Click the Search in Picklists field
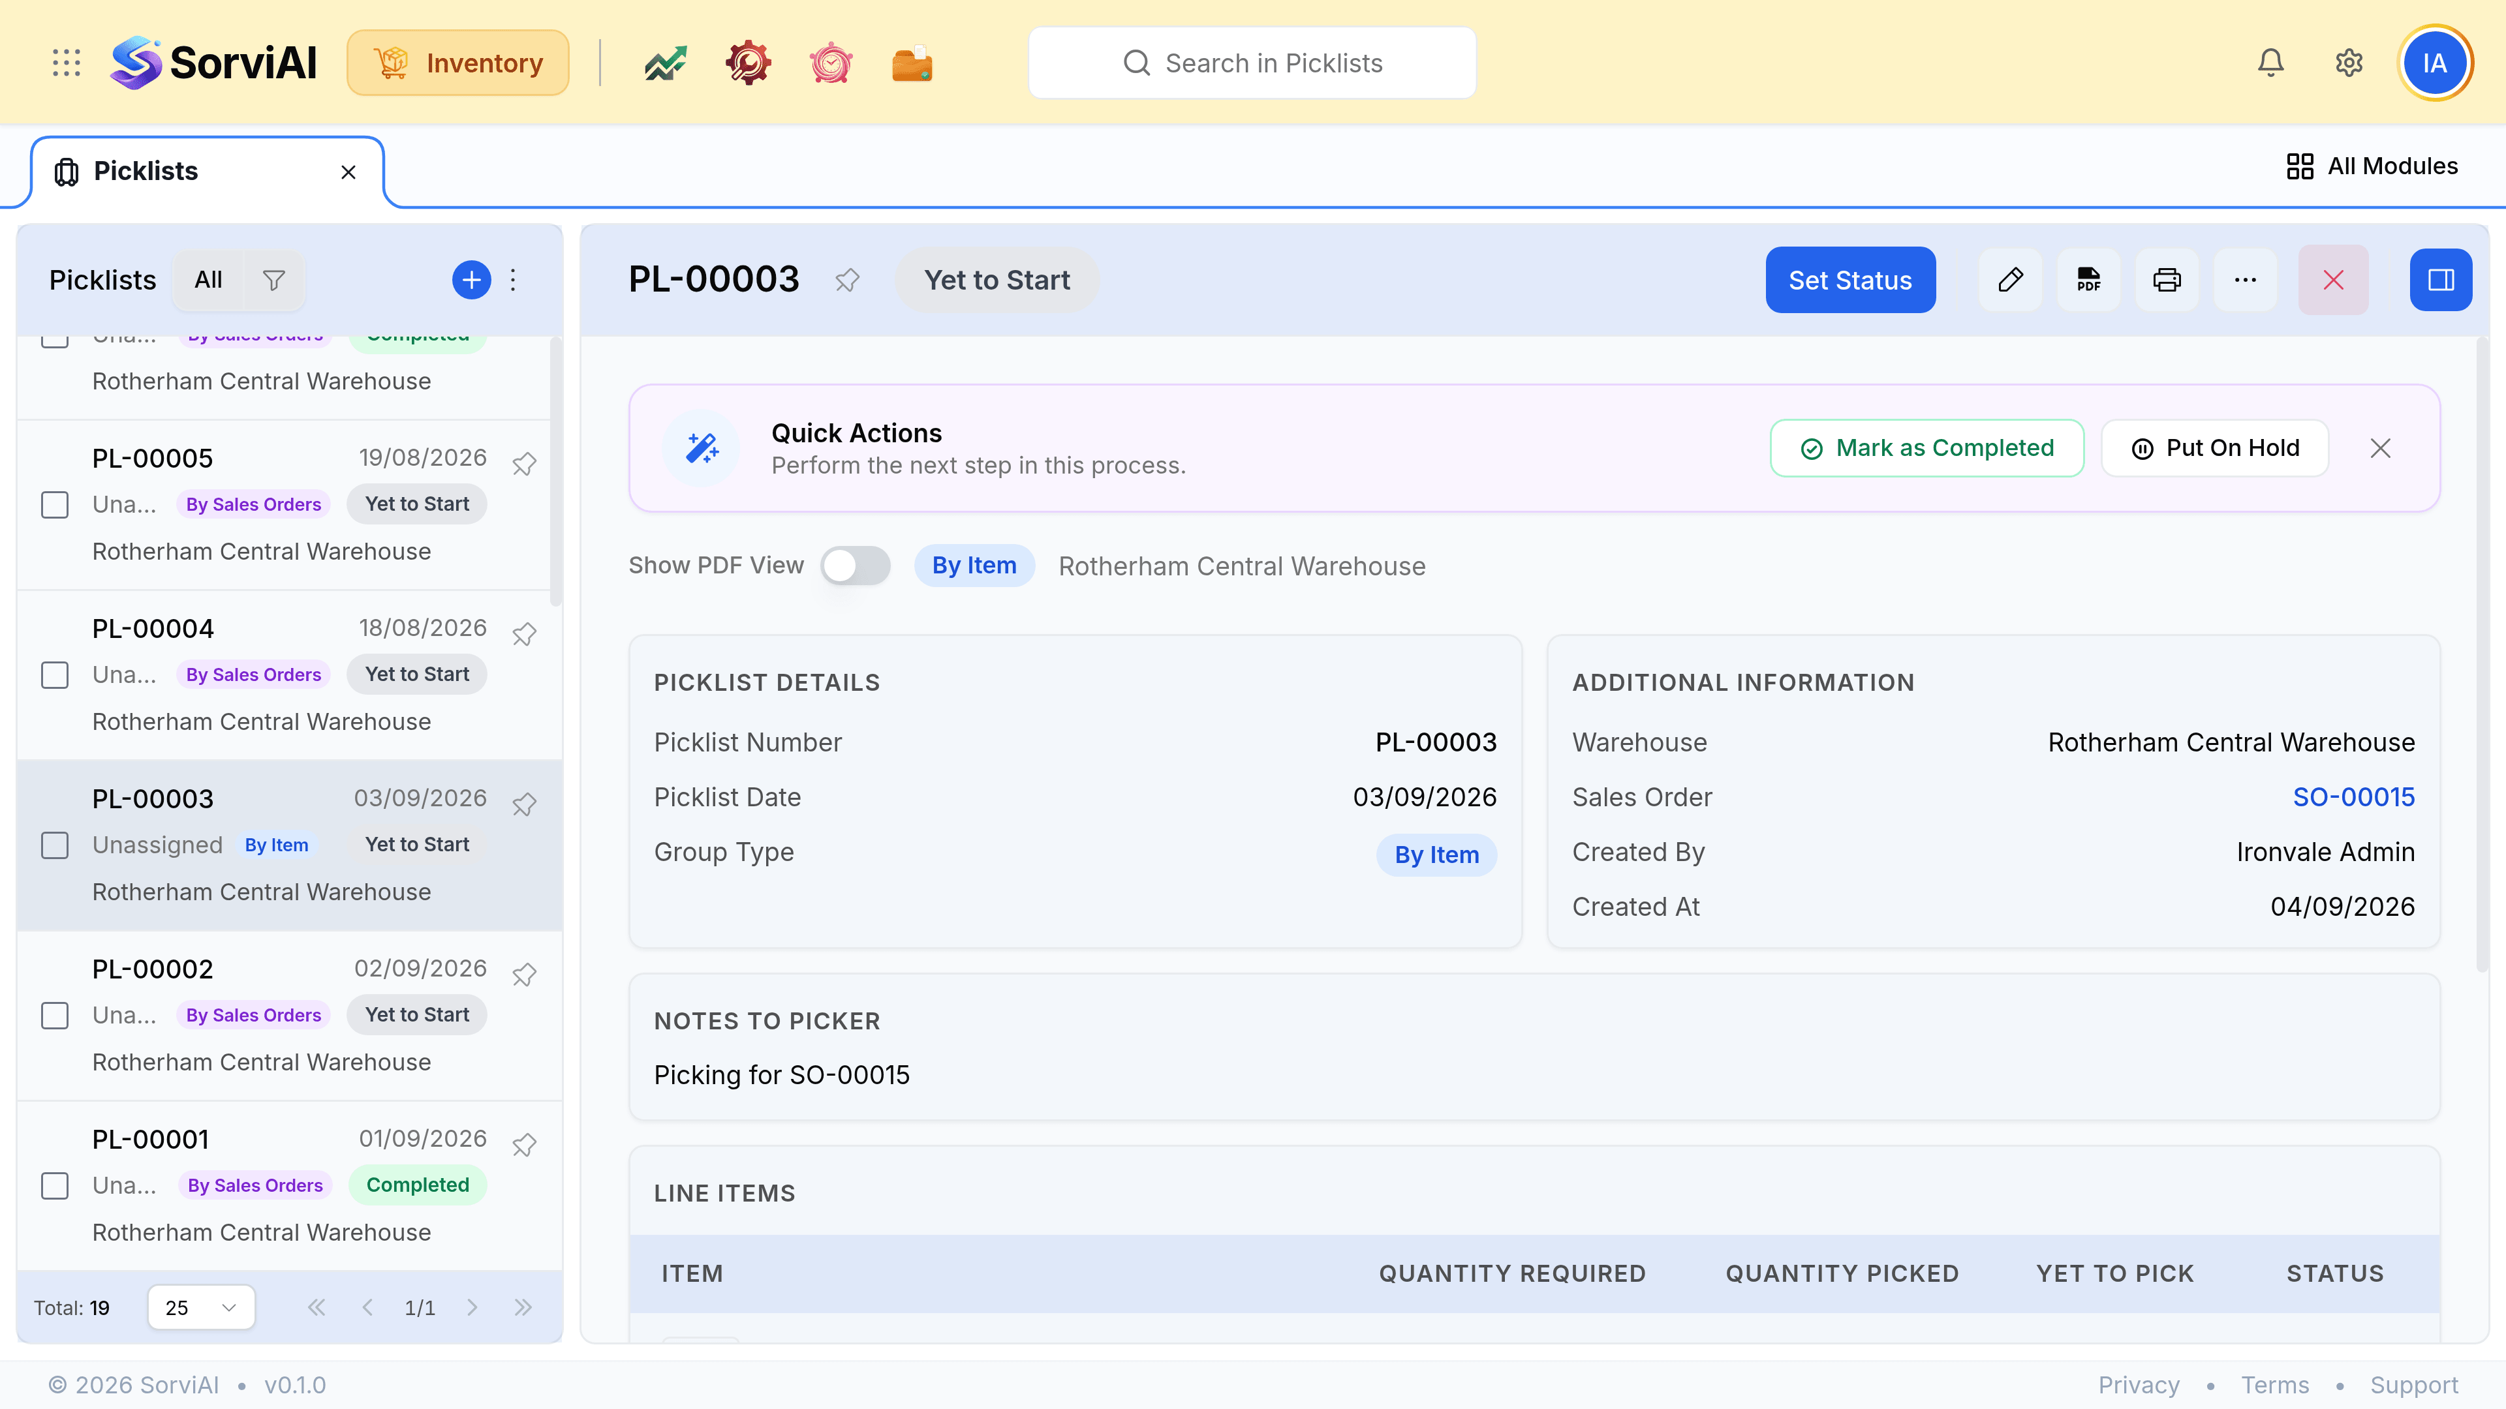 [1252, 63]
